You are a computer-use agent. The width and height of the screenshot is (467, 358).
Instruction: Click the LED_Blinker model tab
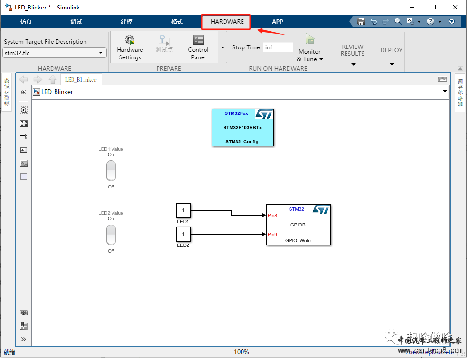click(81, 80)
